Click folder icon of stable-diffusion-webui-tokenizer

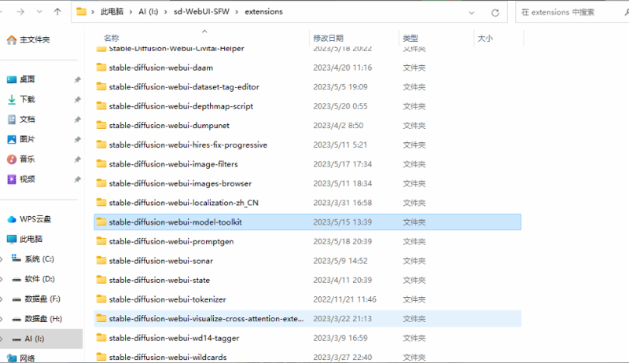(101, 299)
